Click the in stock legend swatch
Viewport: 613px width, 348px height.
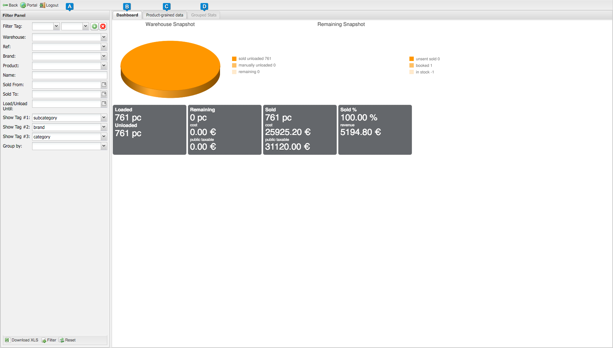pos(412,72)
